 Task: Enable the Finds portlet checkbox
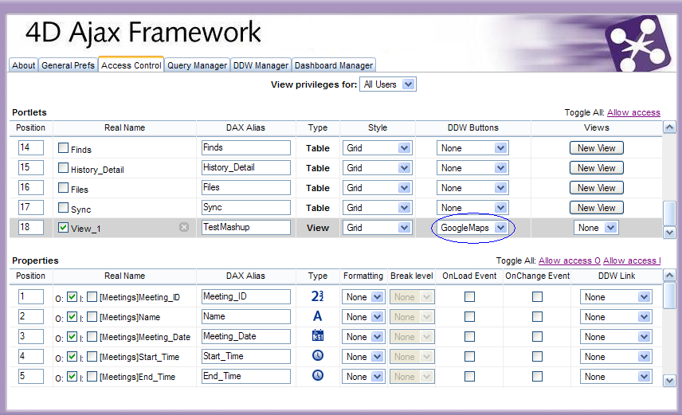(x=63, y=148)
